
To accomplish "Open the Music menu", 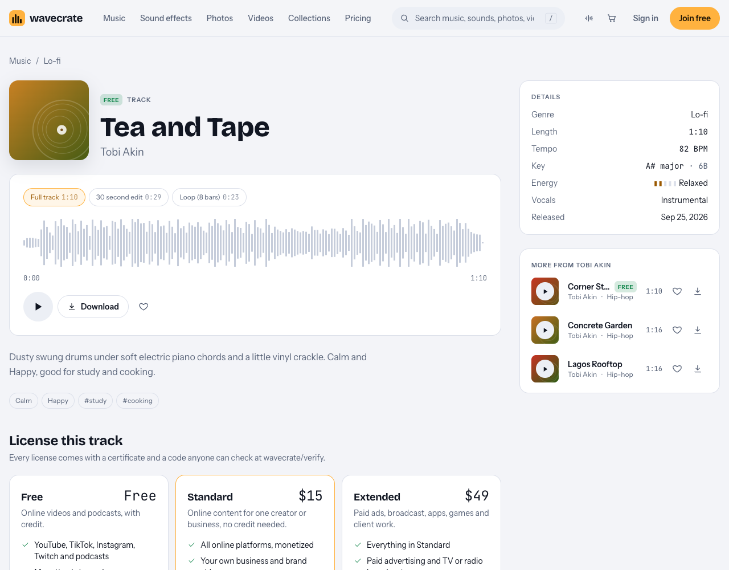I will tap(114, 18).
